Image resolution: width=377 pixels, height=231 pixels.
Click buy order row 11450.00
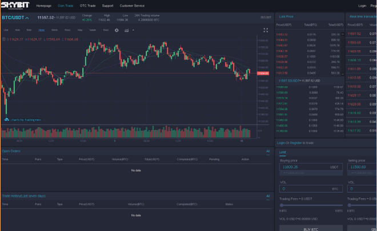(x=310, y=120)
